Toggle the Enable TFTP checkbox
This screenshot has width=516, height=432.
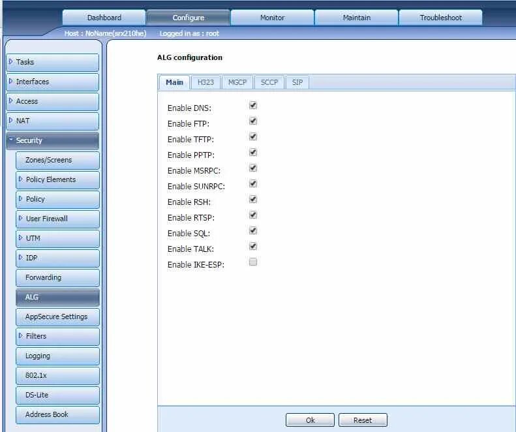click(x=252, y=136)
